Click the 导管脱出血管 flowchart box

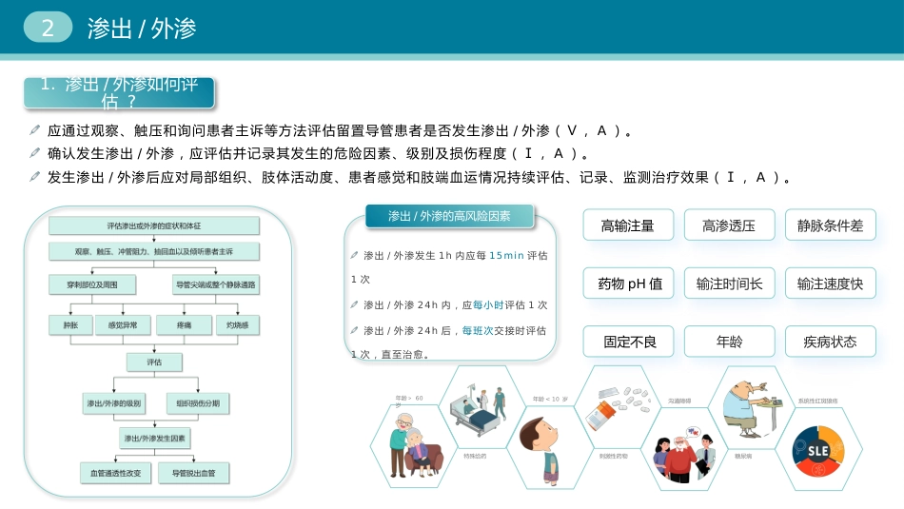194,473
